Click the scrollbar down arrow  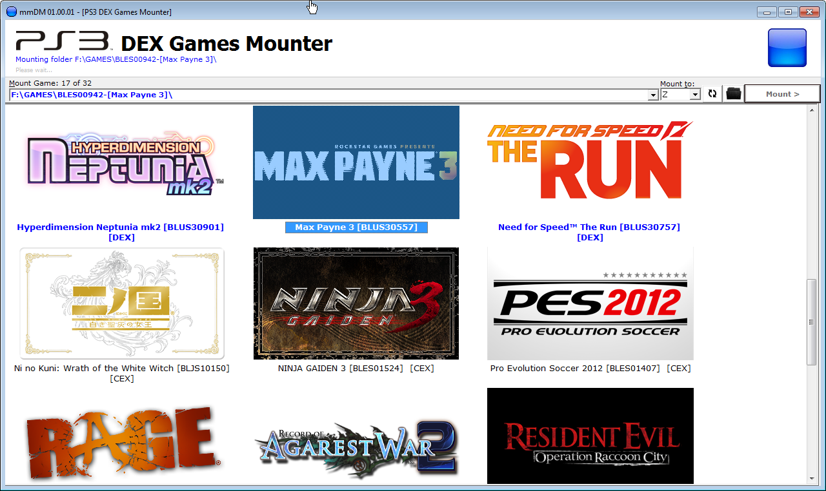(812, 478)
